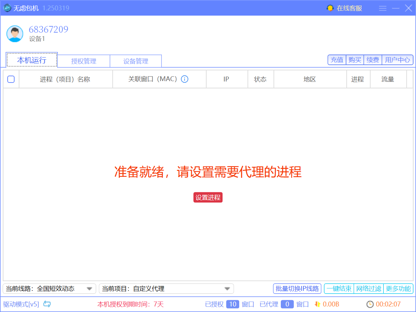Click the 一键结束 button
The image size is (416, 312).
tap(339, 288)
